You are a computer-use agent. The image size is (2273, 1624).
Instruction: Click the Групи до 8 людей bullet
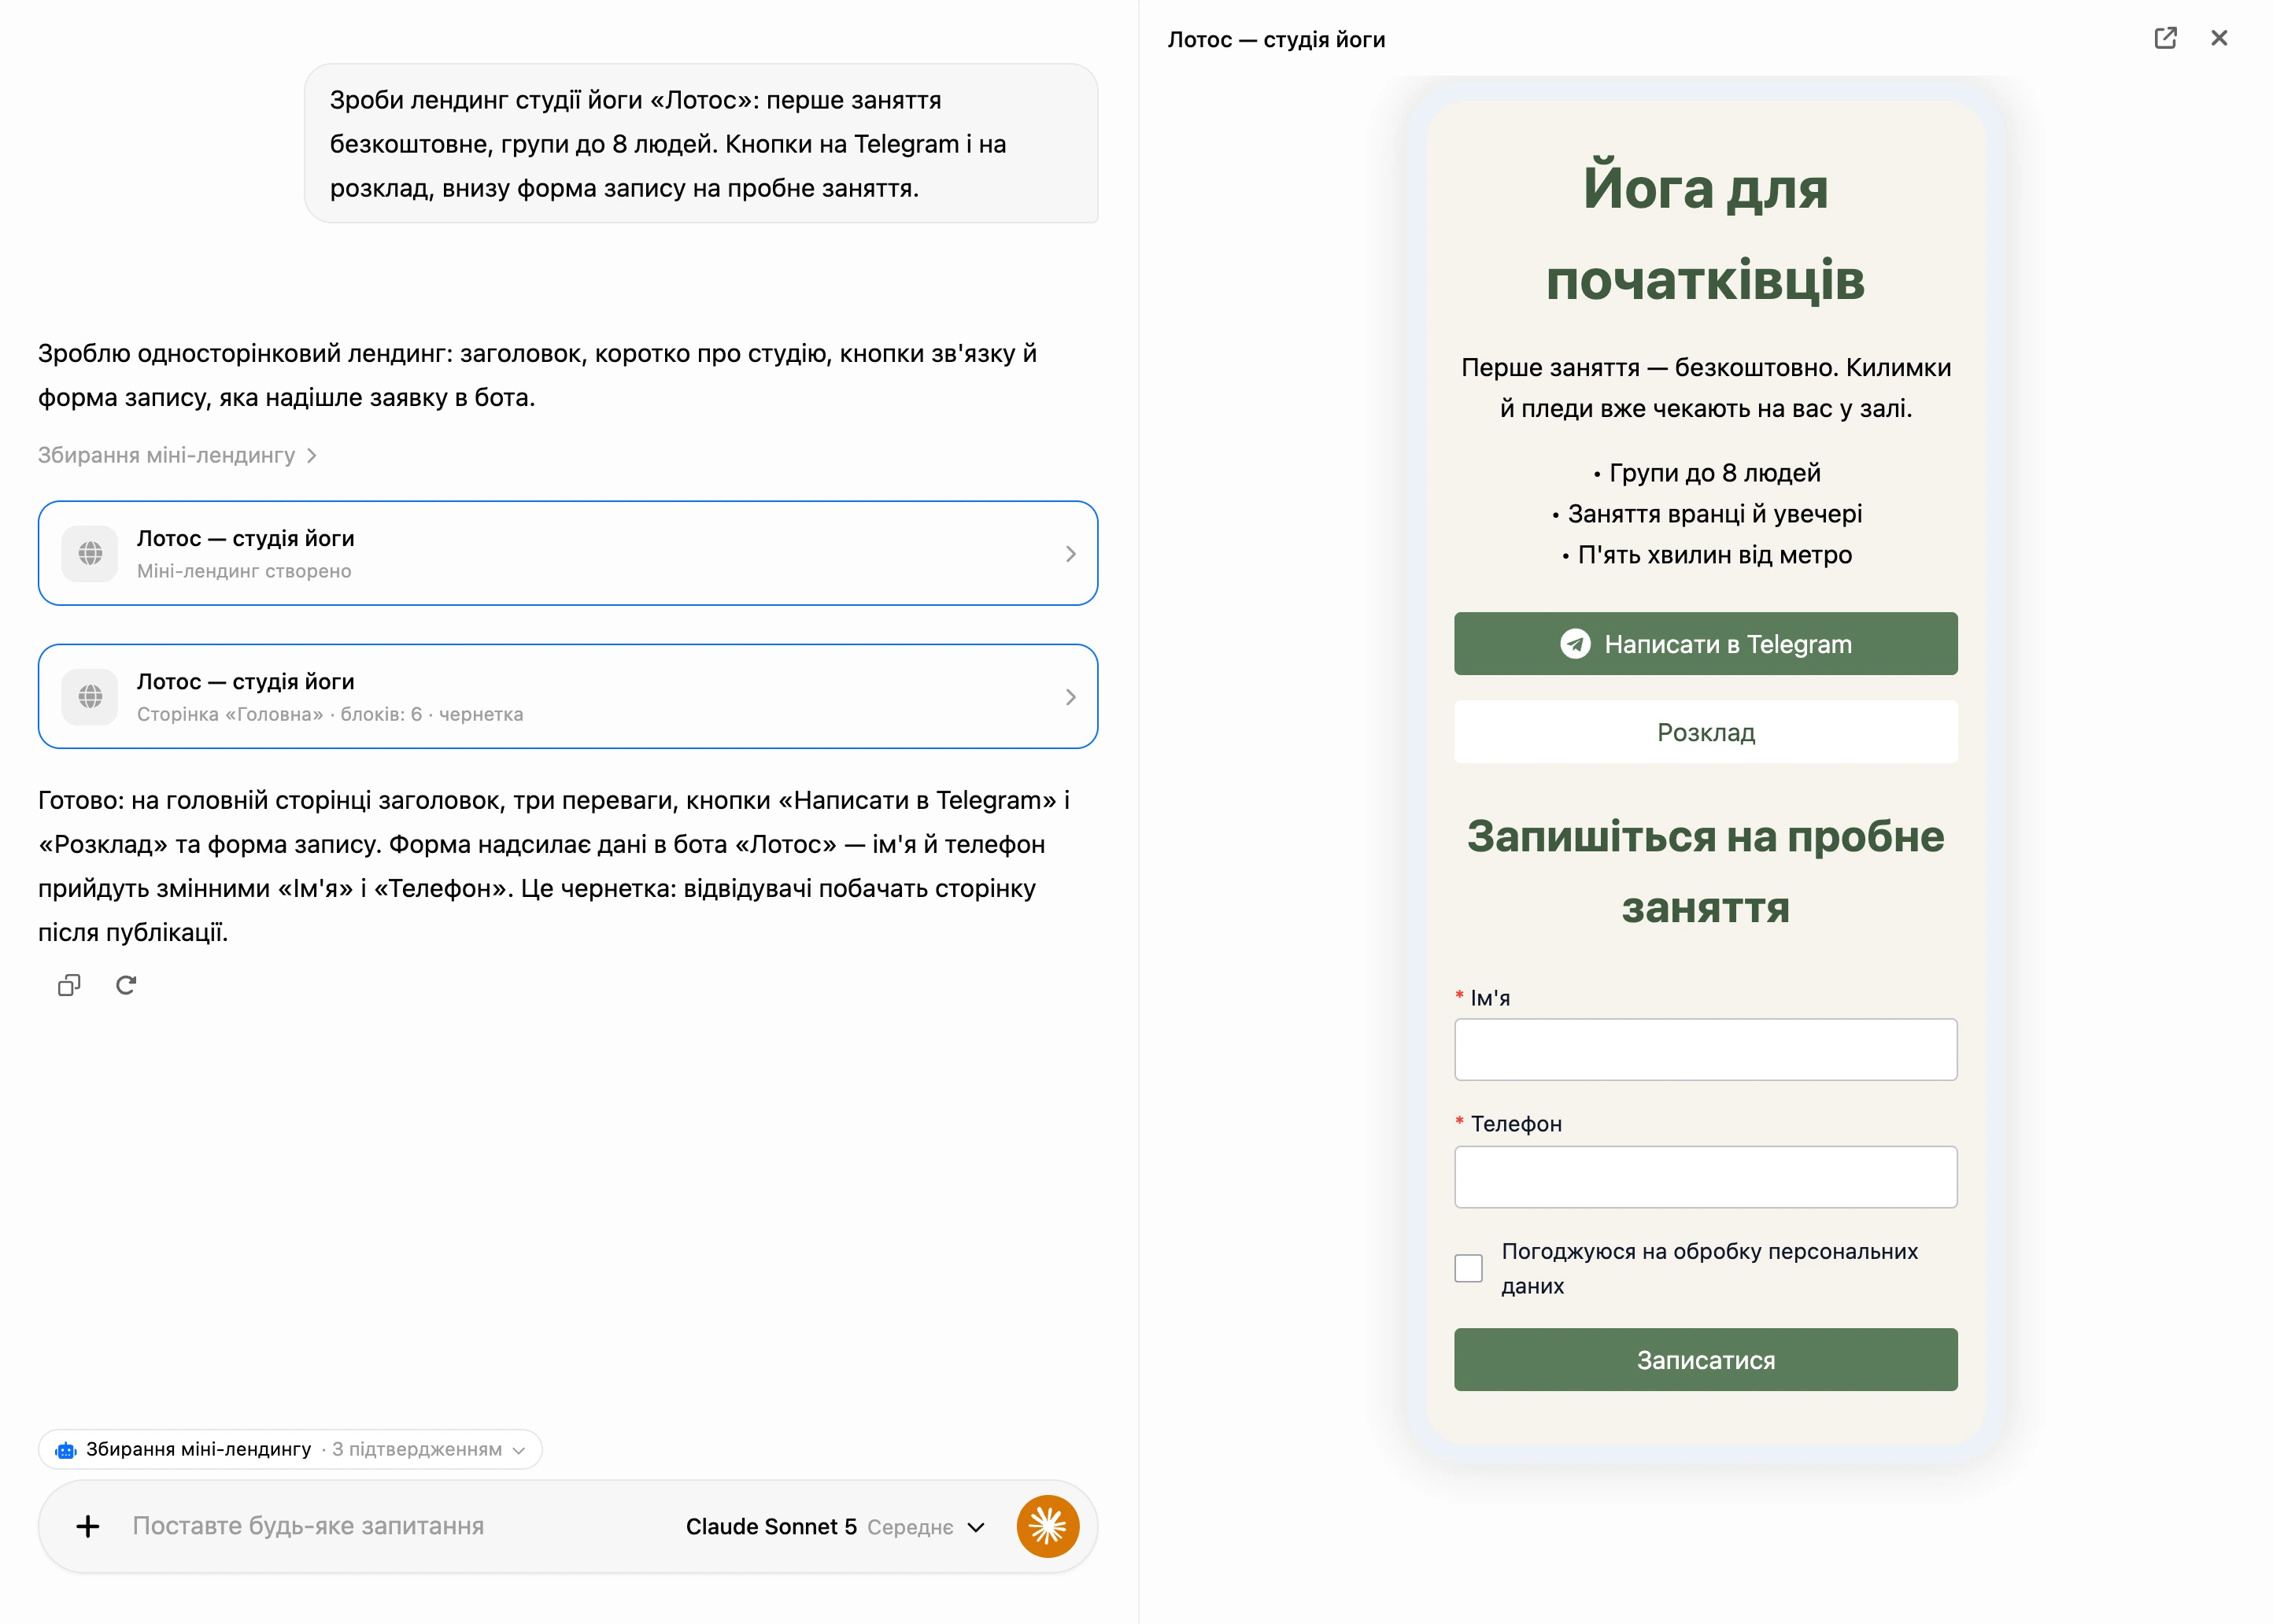coord(1706,473)
